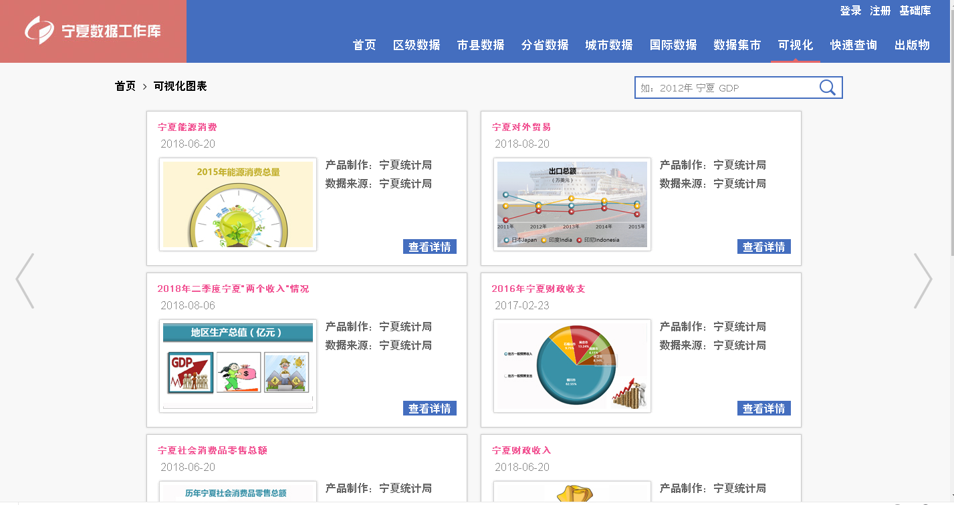Open the 宁夏社会消费品零售总额 title link
Viewport: 954px width, 505px height.
pyautogui.click(x=213, y=450)
